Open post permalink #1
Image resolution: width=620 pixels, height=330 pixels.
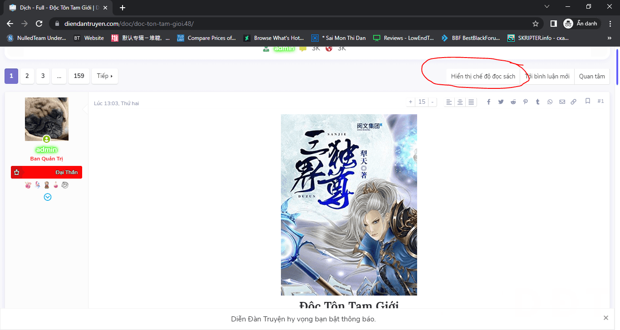coord(600,102)
